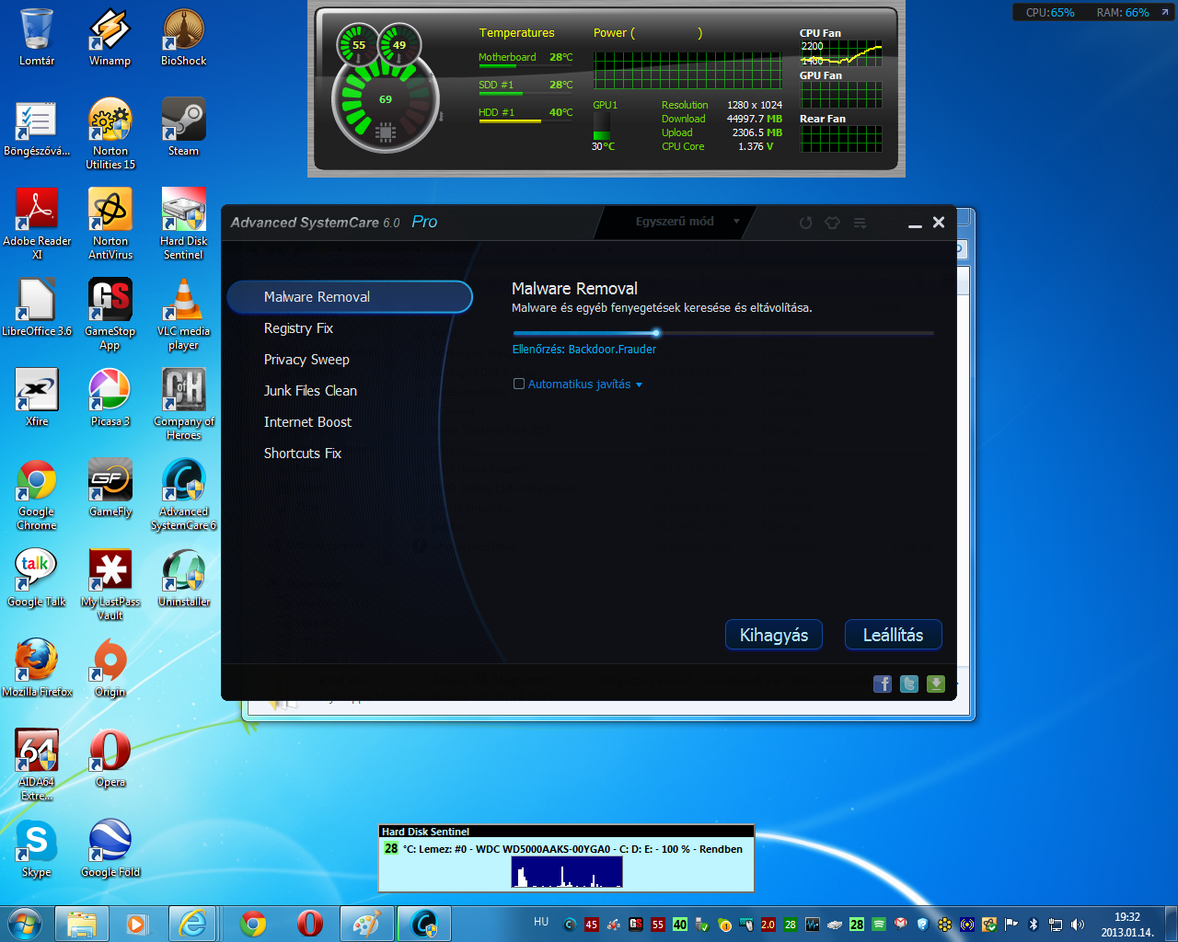
Task: Launch the Uninstaller desktop shortcut
Action: (183, 579)
